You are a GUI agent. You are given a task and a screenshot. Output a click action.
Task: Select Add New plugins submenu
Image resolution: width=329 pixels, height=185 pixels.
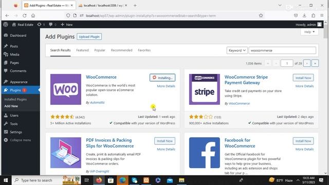(11, 106)
